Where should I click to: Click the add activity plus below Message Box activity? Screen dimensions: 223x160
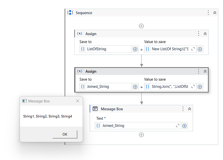tap(141, 135)
